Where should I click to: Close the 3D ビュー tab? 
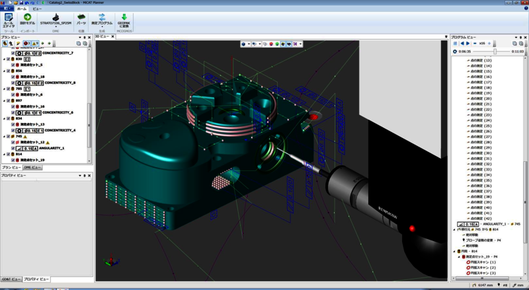pyautogui.click(x=112, y=36)
